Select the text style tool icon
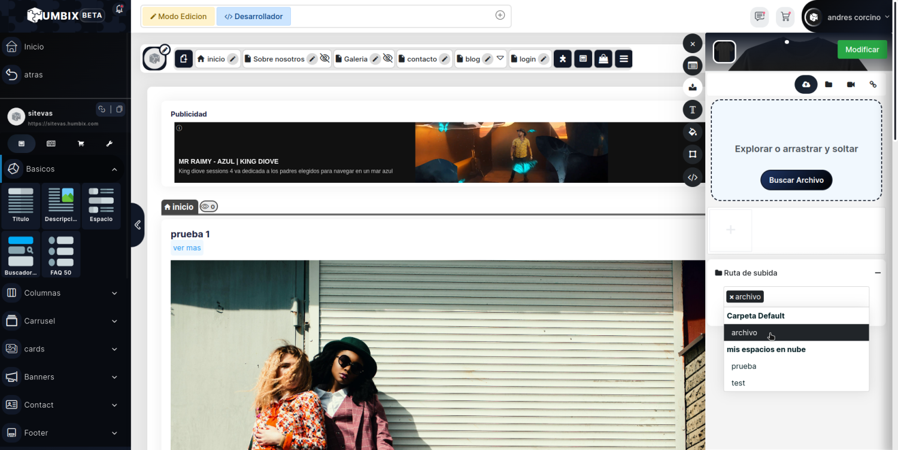Viewport: 898px width, 450px height. point(693,109)
